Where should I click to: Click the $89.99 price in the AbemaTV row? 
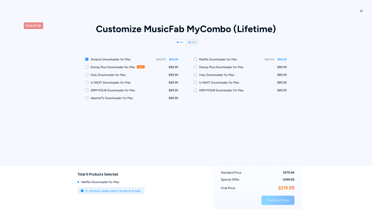pos(174,98)
